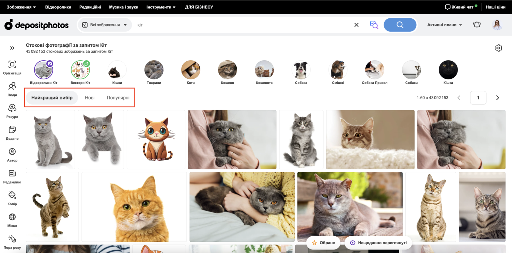Viewport: 512px width, 253px height.
Task: Select the Відеоролики Кіт category
Action: click(44, 72)
